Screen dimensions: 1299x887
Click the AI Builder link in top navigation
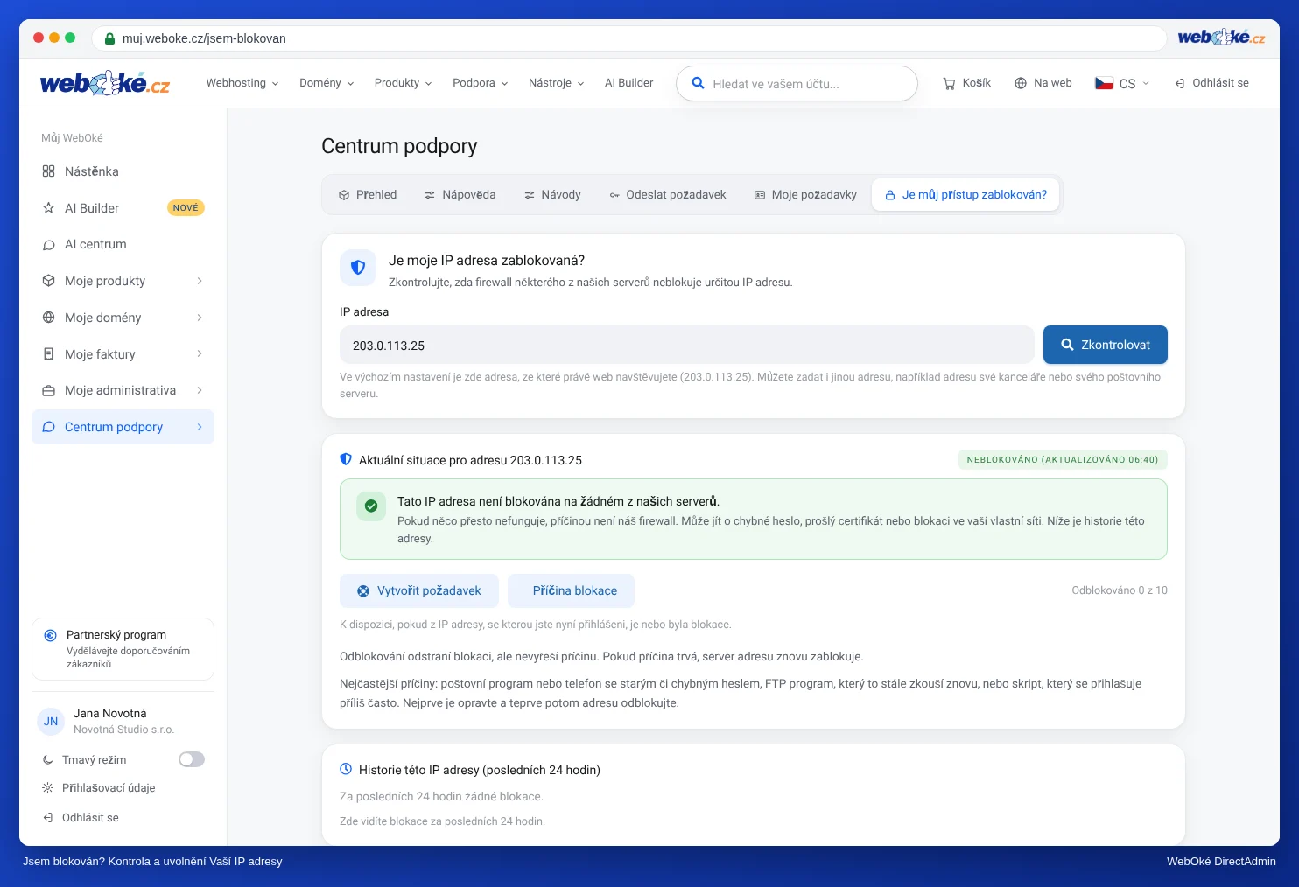tap(629, 83)
